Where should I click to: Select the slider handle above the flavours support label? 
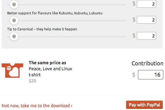click(x=14, y=4)
